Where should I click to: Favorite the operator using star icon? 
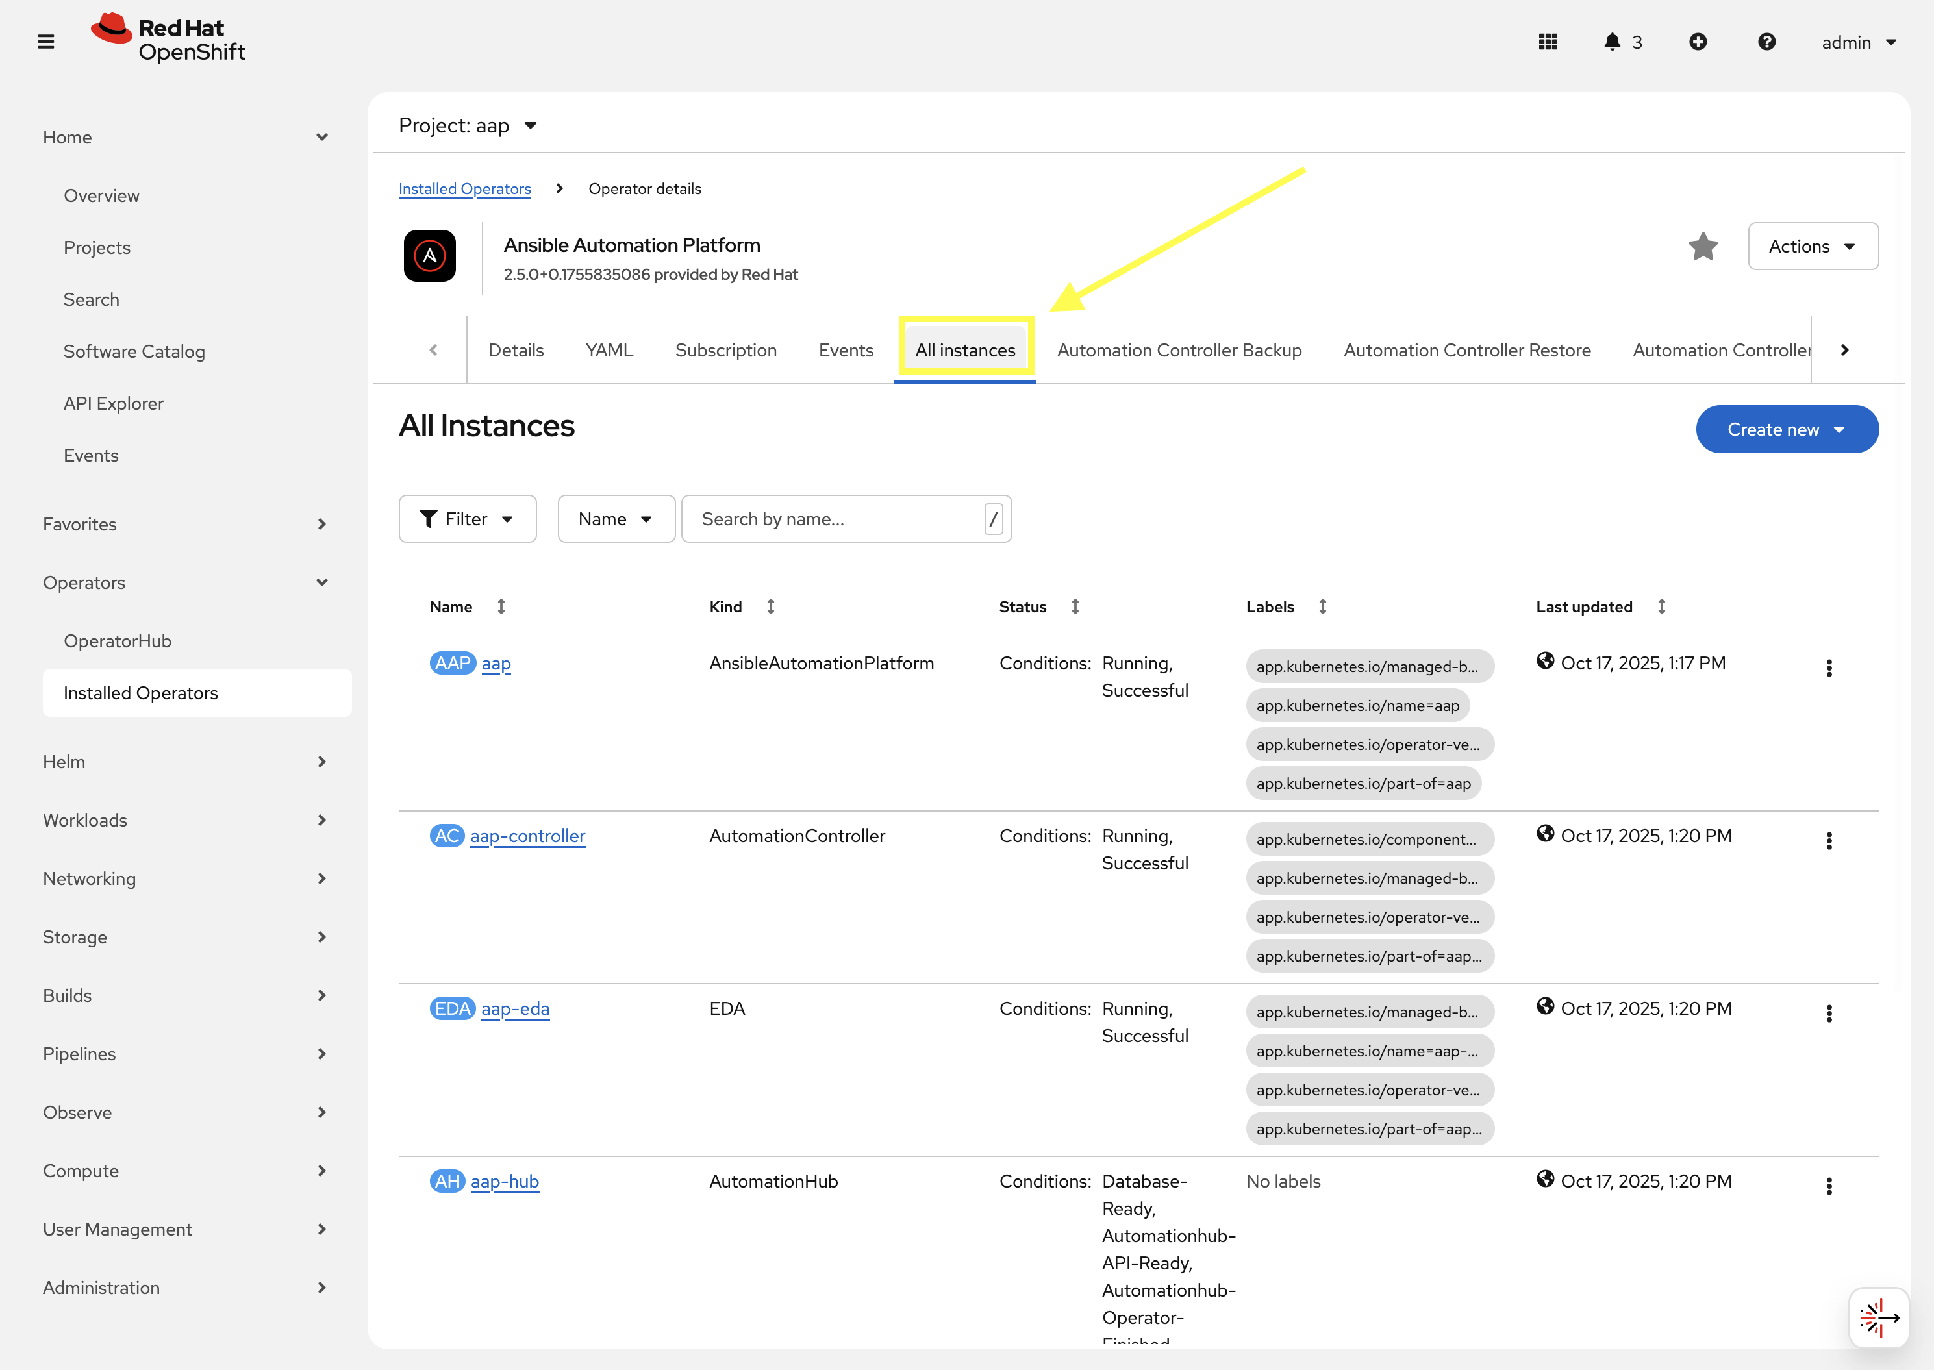coord(1703,246)
